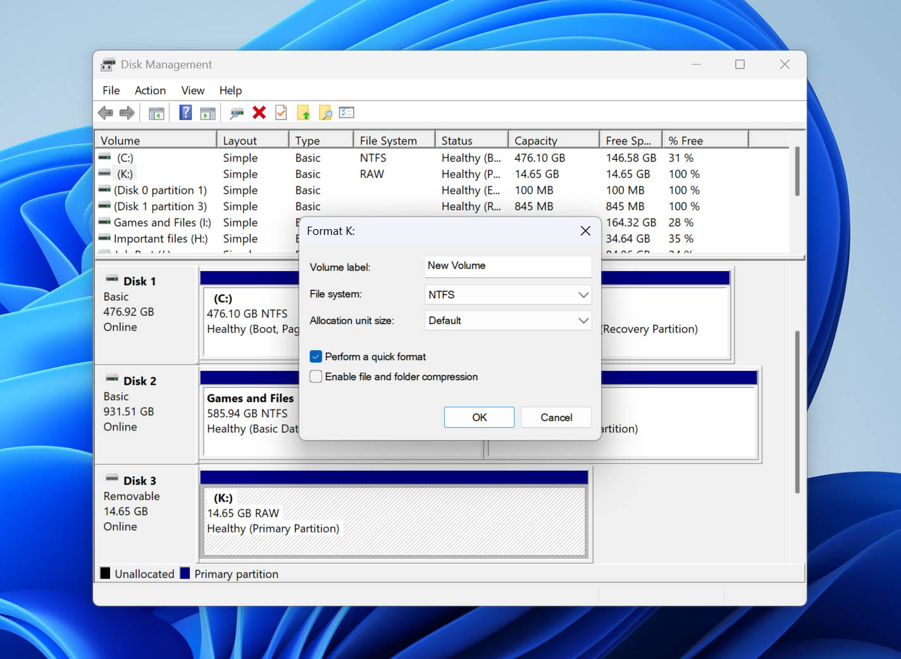Open the View menu
901x659 pixels.
[x=193, y=91]
